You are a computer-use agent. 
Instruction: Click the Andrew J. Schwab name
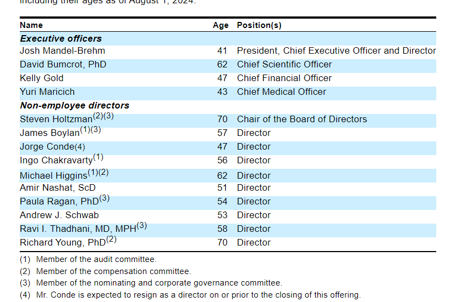point(59,215)
